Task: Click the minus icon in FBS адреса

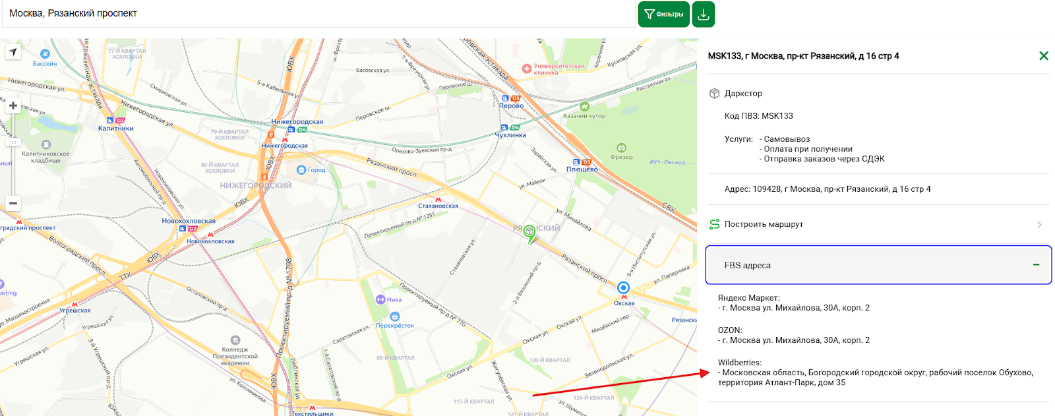Action: pos(1036,265)
